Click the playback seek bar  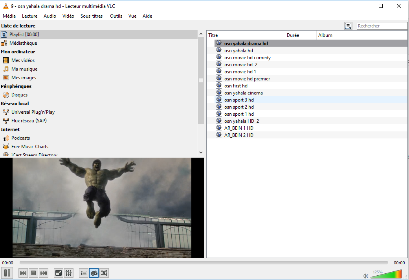click(204, 262)
